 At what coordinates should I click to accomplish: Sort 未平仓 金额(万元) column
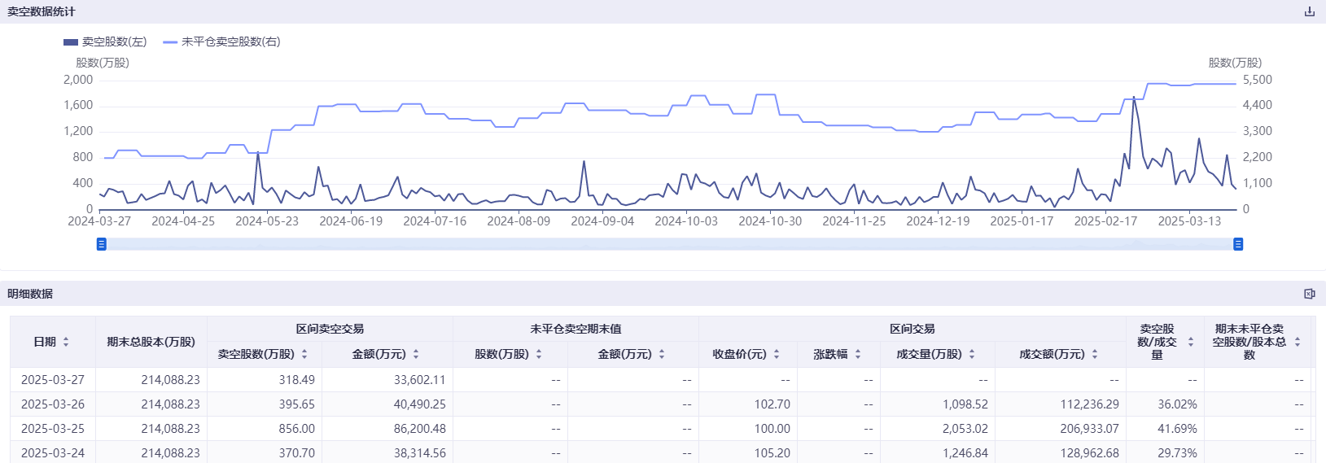(x=662, y=354)
